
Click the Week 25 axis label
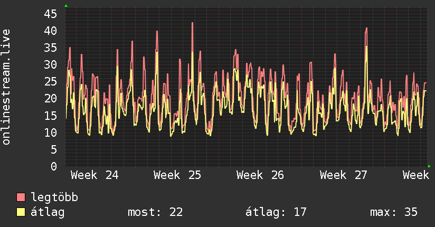(177, 175)
